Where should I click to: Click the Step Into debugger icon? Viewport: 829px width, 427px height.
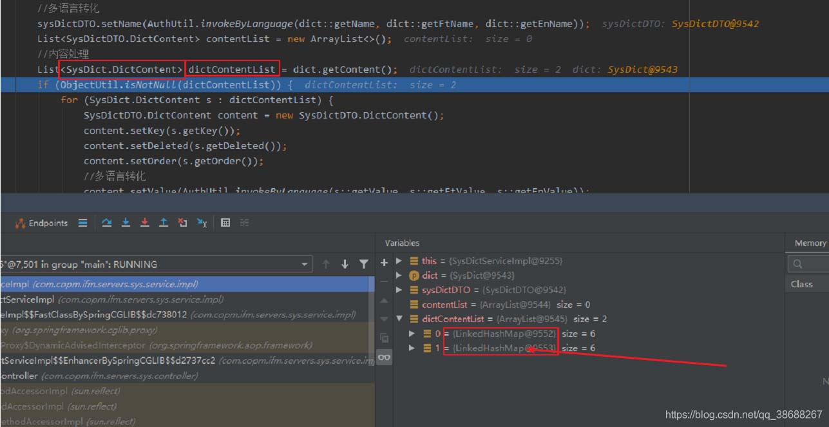click(x=126, y=223)
